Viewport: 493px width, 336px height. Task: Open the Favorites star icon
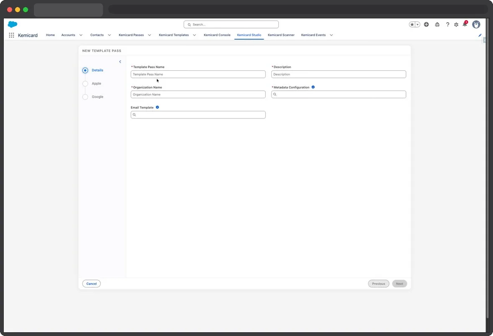(x=412, y=25)
